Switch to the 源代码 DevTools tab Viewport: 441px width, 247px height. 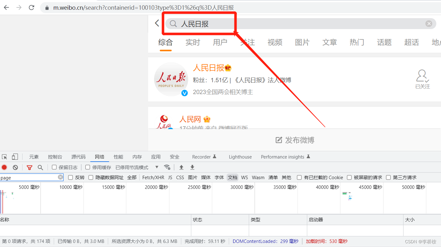pos(78,157)
